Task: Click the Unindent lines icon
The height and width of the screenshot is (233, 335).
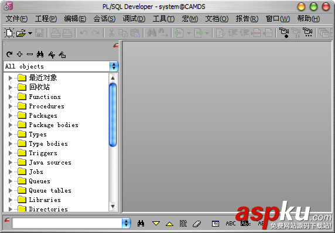Action: click(x=244, y=33)
